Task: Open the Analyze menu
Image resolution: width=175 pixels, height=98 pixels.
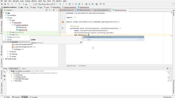Action: 28,1
